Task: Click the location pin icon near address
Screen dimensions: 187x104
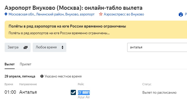Action: coord(6,14)
